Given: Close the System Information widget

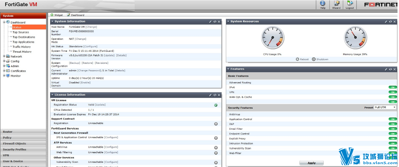Looking at the screenshot, I should click(219, 22).
